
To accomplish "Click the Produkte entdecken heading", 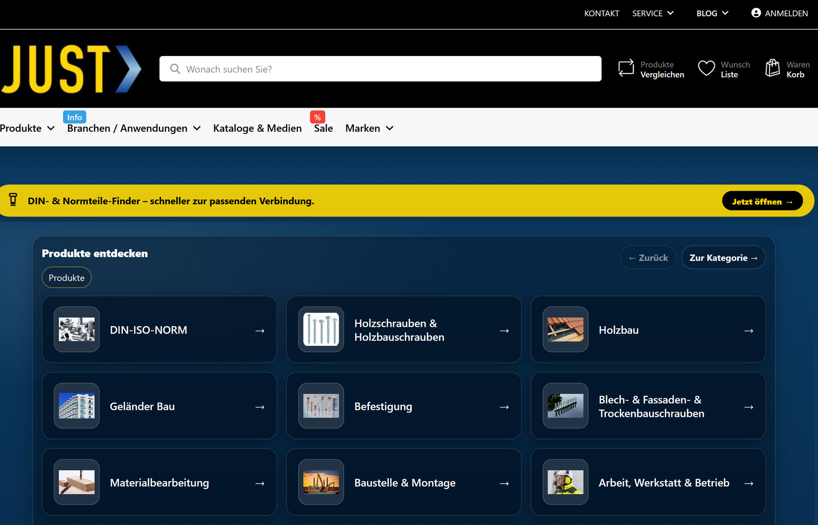I will pyautogui.click(x=95, y=253).
